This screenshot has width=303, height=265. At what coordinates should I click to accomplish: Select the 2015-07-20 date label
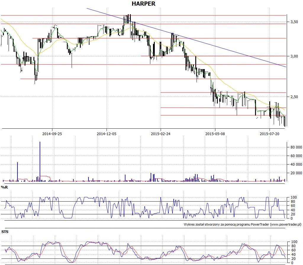[x=270, y=134]
